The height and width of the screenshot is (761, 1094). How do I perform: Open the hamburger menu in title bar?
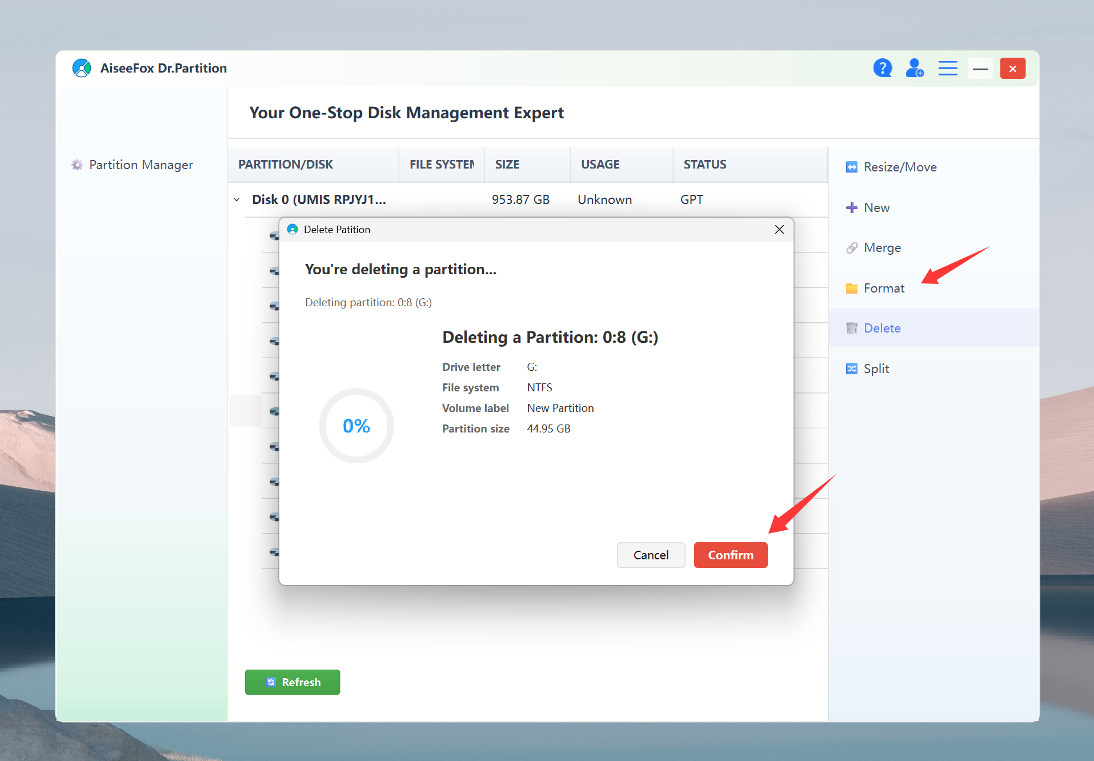[x=948, y=69]
